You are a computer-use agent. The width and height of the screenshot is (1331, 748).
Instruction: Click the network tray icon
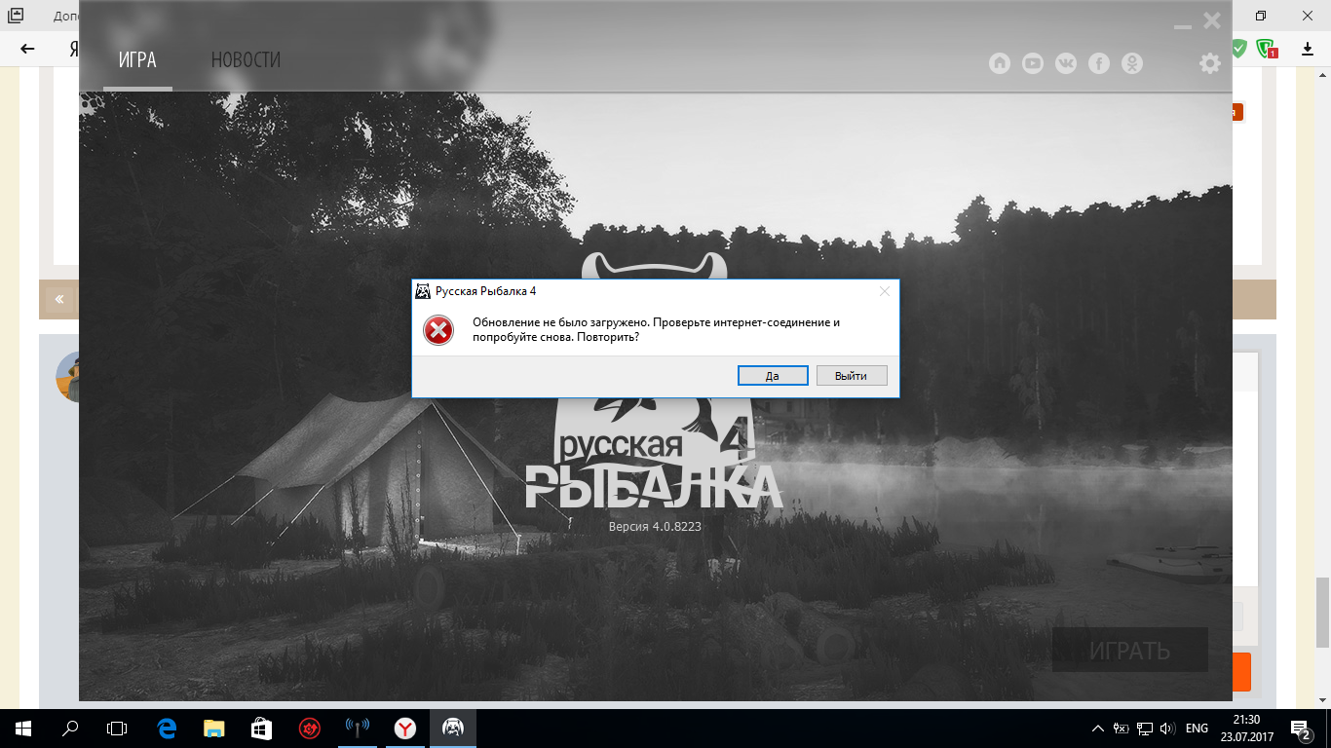[x=1145, y=729]
